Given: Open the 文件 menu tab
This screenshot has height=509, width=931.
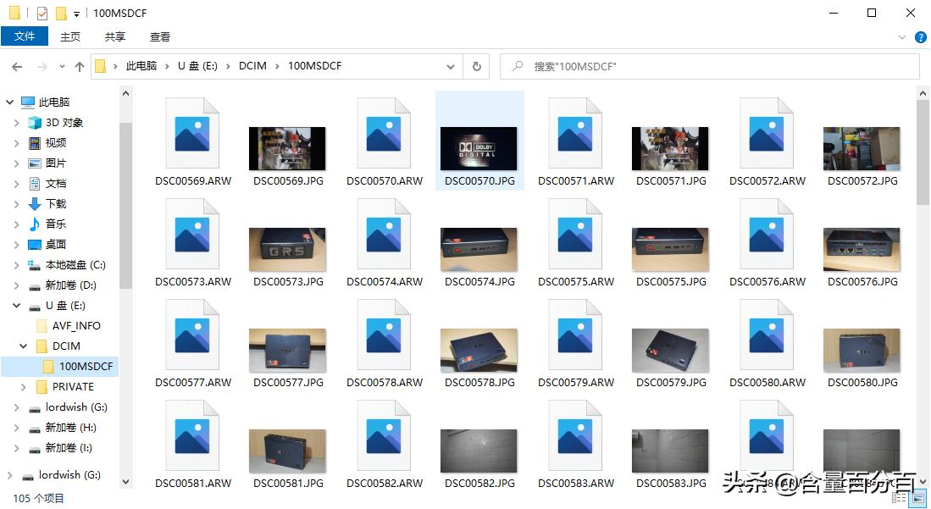Looking at the screenshot, I should click(25, 36).
